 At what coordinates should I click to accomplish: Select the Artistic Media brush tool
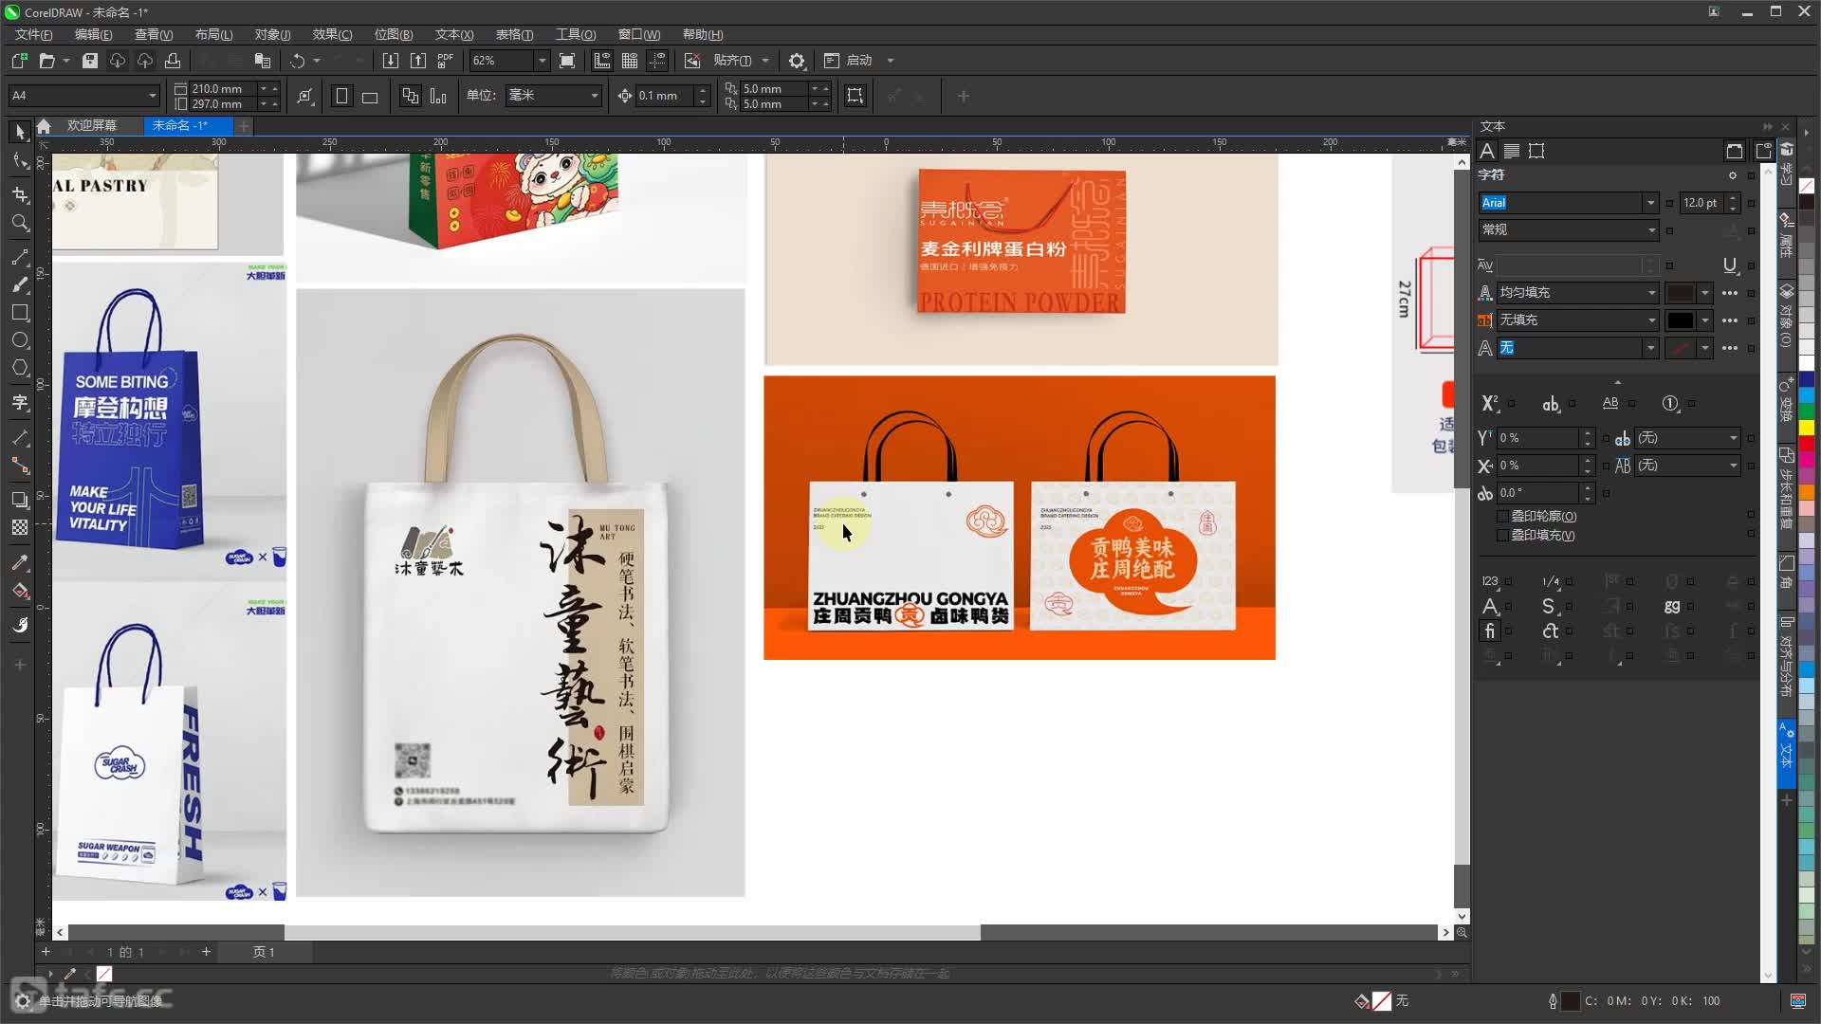20,284
